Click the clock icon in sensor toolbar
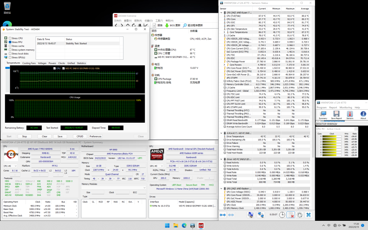 [x=282, y=215]
